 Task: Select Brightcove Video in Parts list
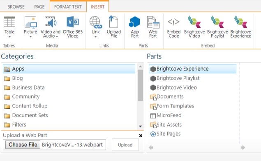pos(177,87)
